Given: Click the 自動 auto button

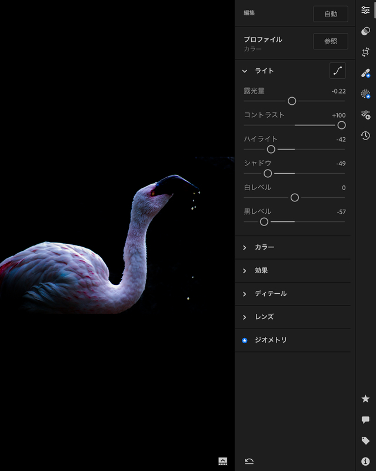Looking at the screenshot, I should 331,14.
